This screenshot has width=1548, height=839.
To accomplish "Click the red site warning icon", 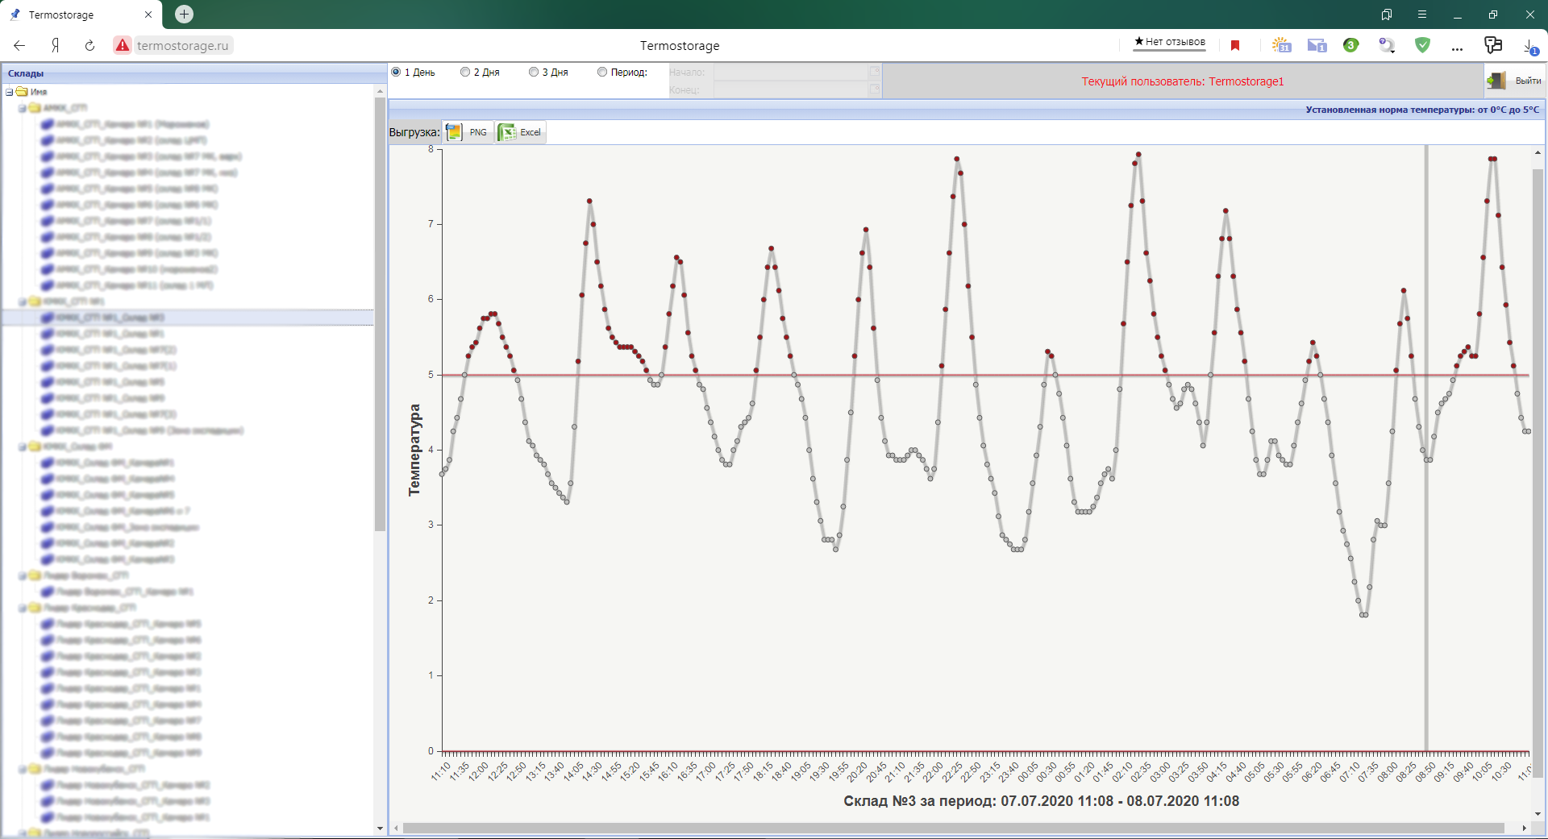I will pos(122,45).
